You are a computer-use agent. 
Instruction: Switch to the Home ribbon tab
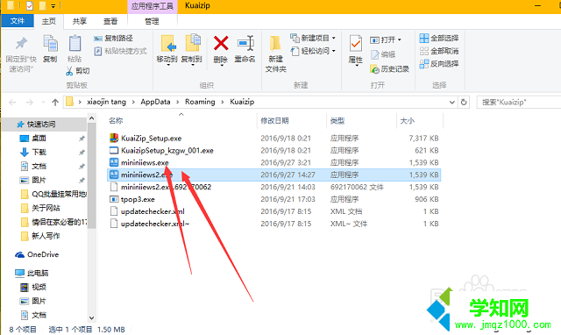click(49, 21)
